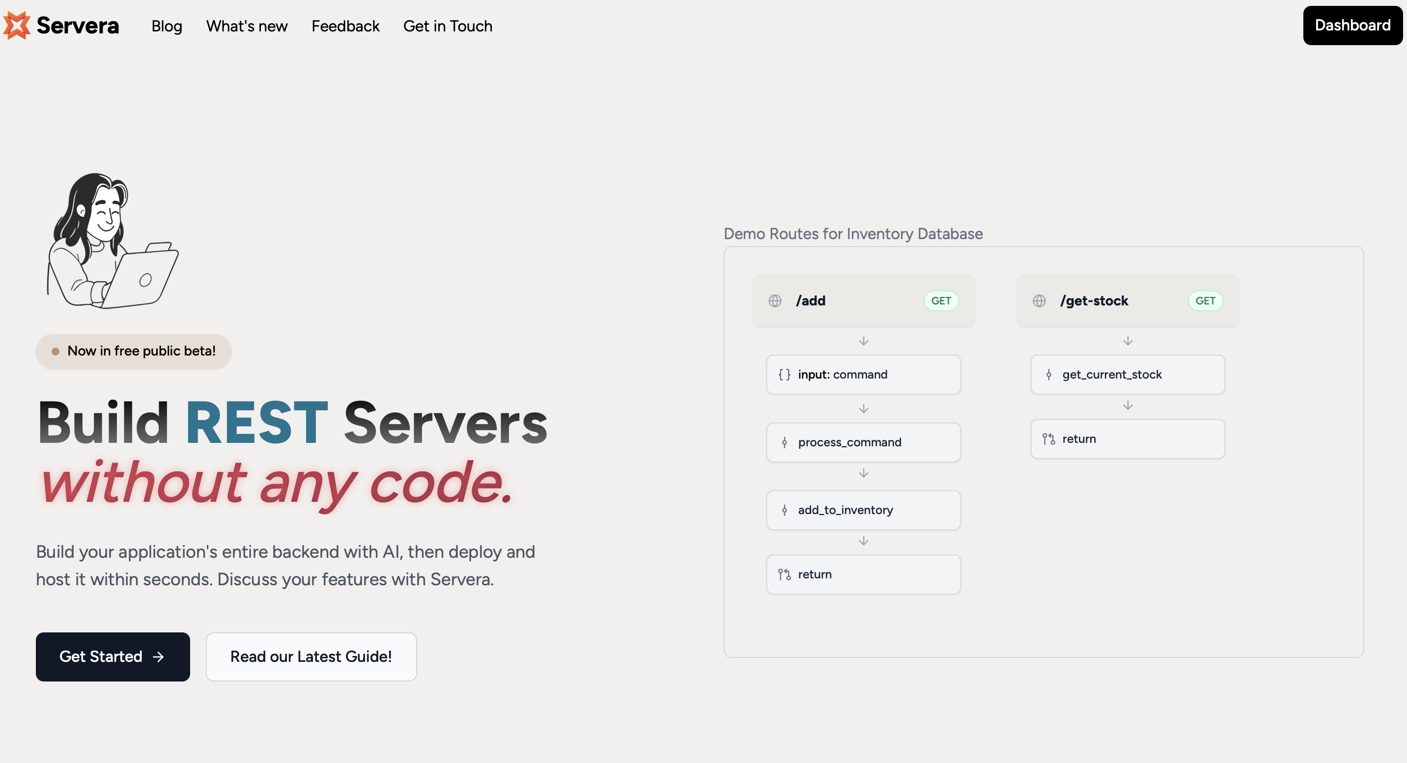Click the return icon under add_to_inventory

[785, 575]
